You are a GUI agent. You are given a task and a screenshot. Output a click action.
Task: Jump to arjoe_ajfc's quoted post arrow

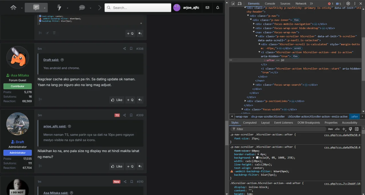point(69,126)
